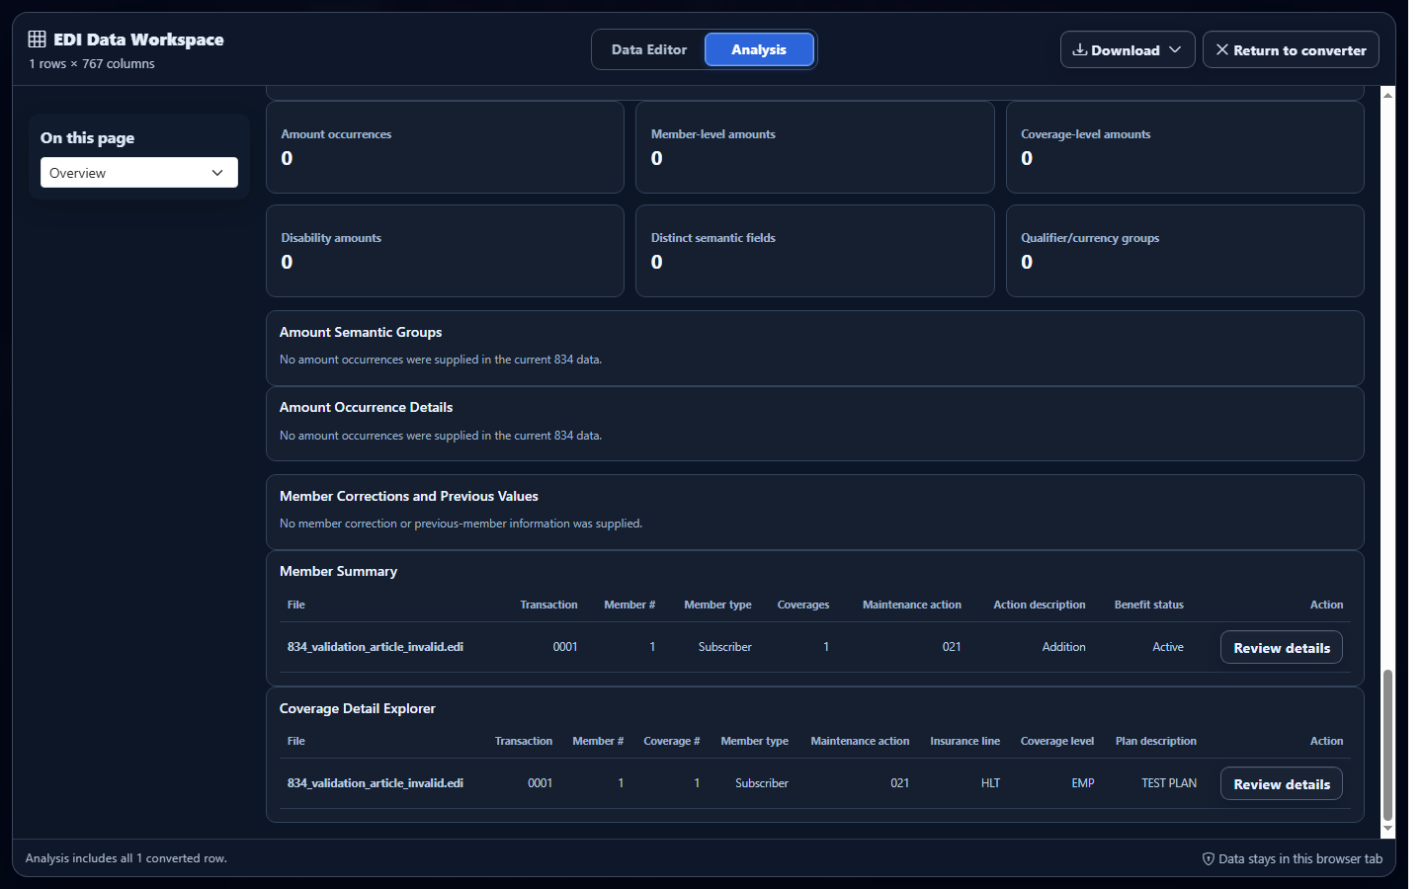This screenshot has width=1423, height=889.
Task: Click the Member Summary heading
Action: click(338, 571)
